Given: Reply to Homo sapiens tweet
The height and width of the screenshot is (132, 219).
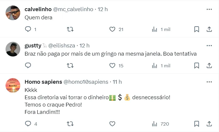Looking at the screenshot, I should coord(28,124).
